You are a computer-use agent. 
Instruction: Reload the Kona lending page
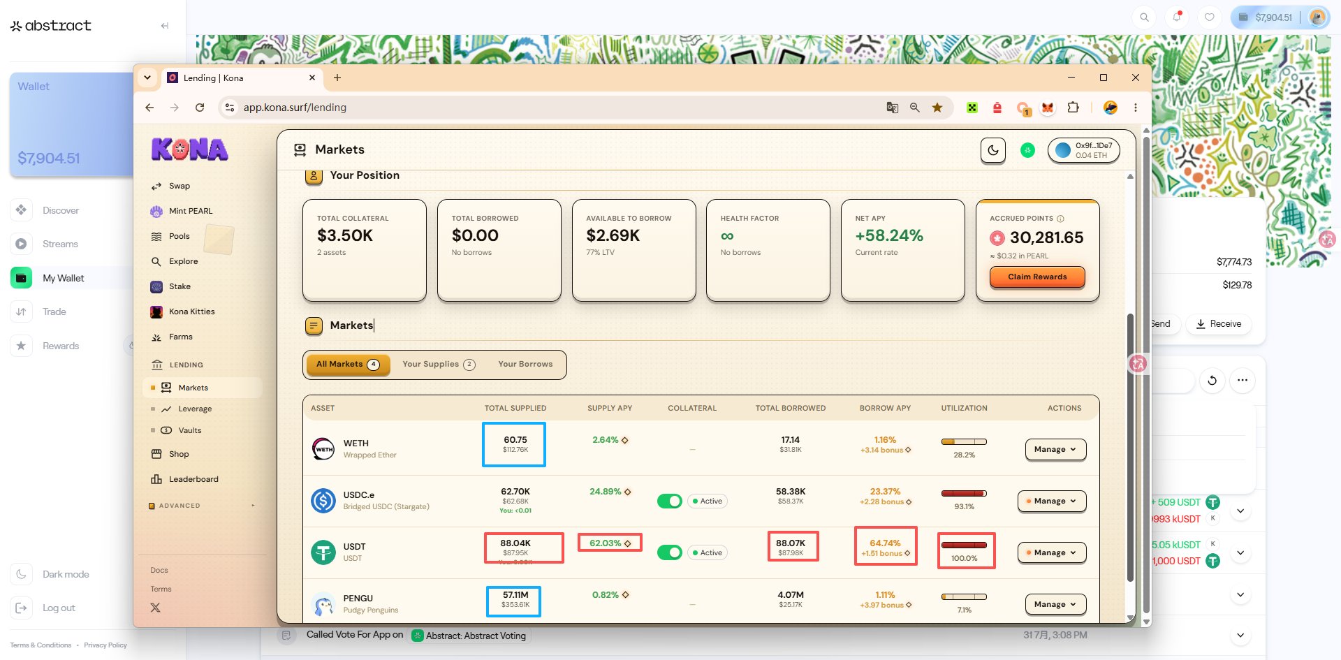point(200,108)
